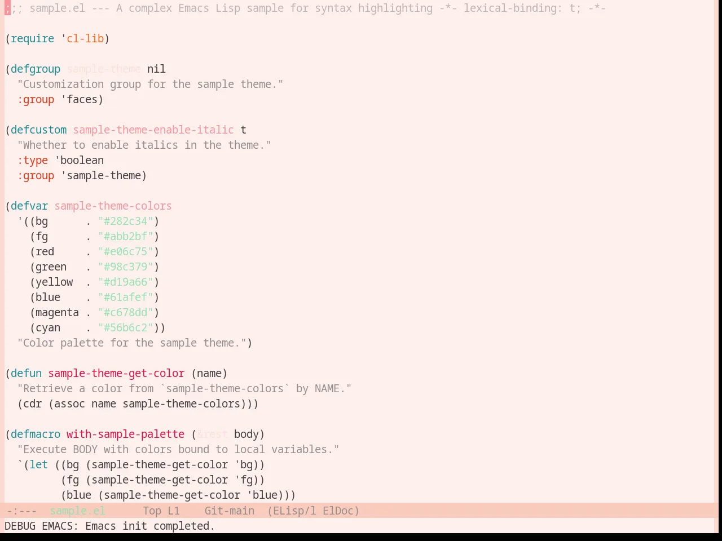This screenshot has height=541, width=722.
Task: Click the Top position indicator in mode line
Action: pyautogui.click(x=152, y=511)
